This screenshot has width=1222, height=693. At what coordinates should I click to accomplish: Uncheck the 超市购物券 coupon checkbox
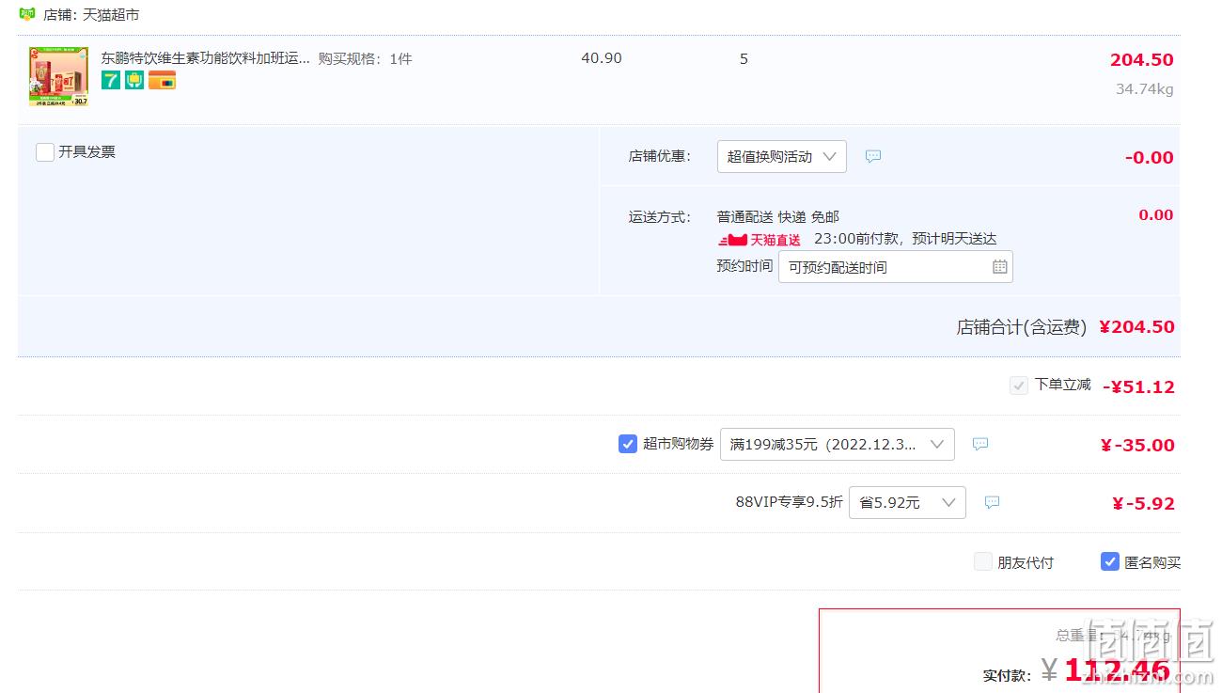(628, 444)
